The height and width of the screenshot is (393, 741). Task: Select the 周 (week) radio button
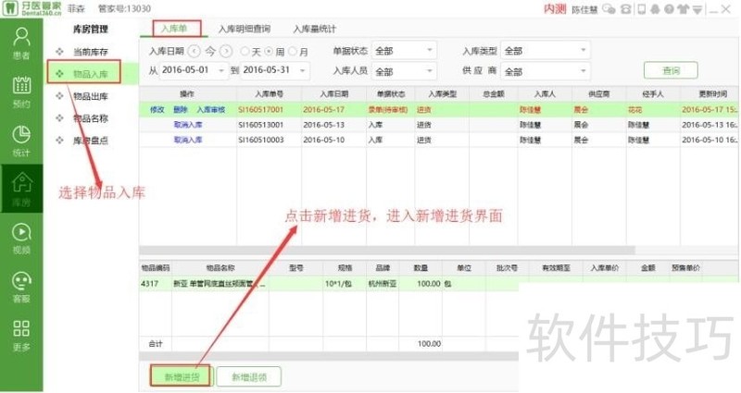point(269,51)
